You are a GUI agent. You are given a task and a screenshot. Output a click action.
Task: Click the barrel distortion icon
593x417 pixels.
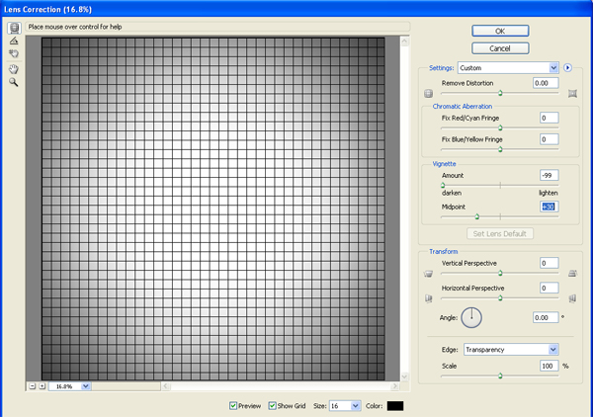428,93
